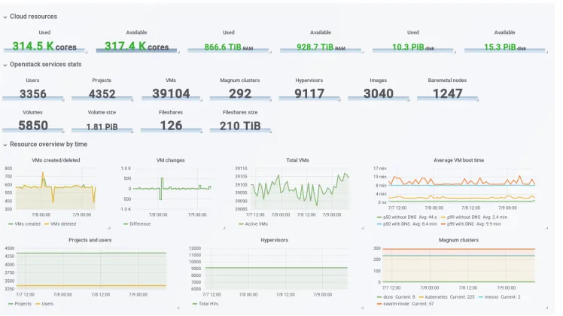Click the Images stat panel title
Screen dimensions: 563x316
(379, 81)
